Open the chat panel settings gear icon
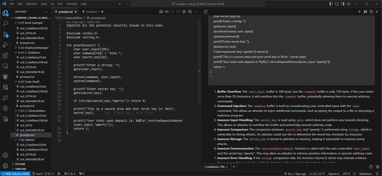 coord(377,167)
